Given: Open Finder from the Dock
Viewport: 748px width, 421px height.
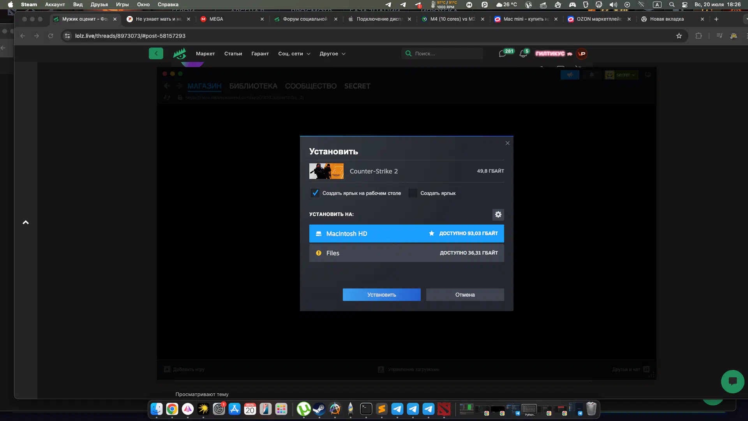Looking at the screenshot, I should pos(157,409).
